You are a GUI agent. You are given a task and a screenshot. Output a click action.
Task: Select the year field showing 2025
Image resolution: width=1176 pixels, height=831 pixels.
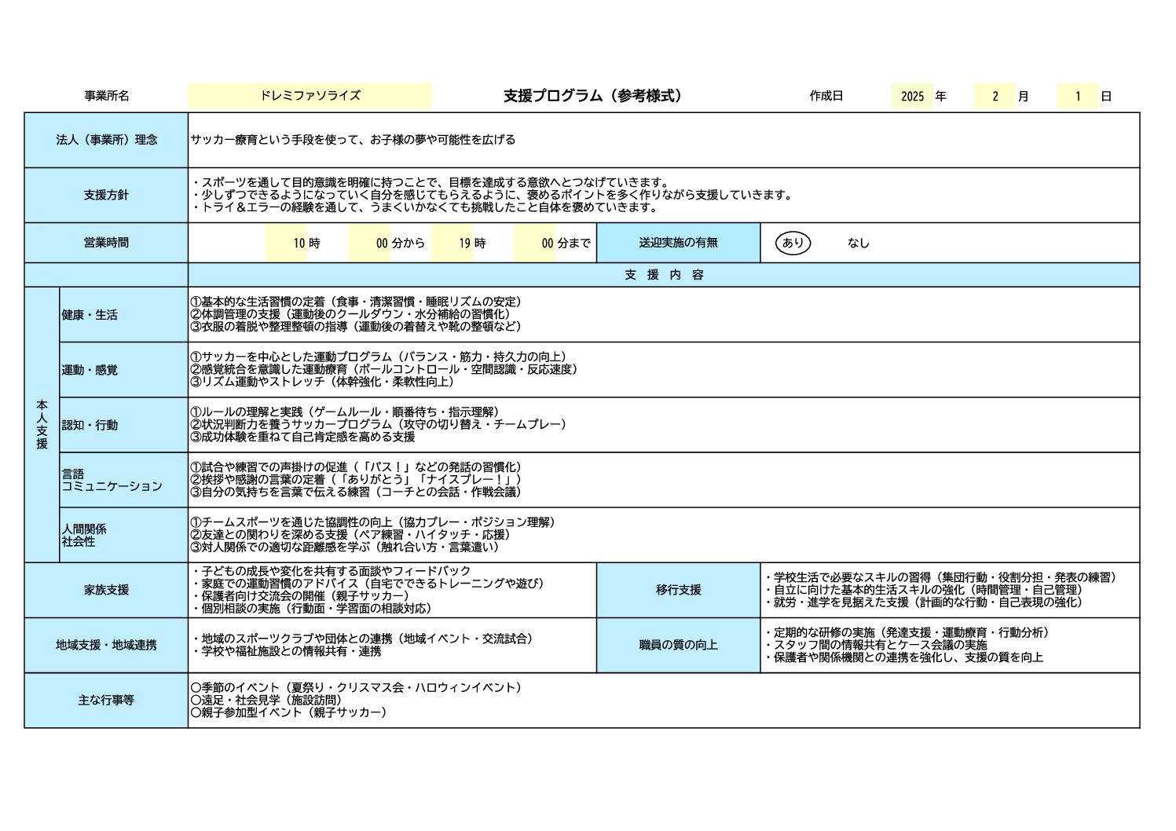click(x=912, y=96)
